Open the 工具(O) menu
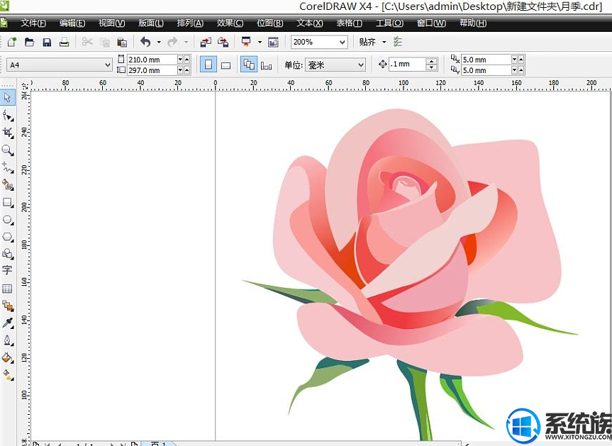The width and height of the screenshot is (612, 446). pyautogui.click(x=389, y=23)
